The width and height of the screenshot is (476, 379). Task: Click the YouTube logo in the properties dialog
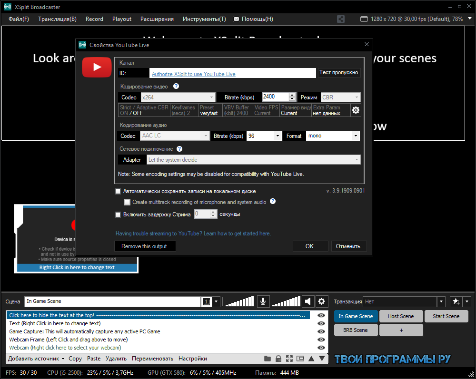[x=97, y=67]
